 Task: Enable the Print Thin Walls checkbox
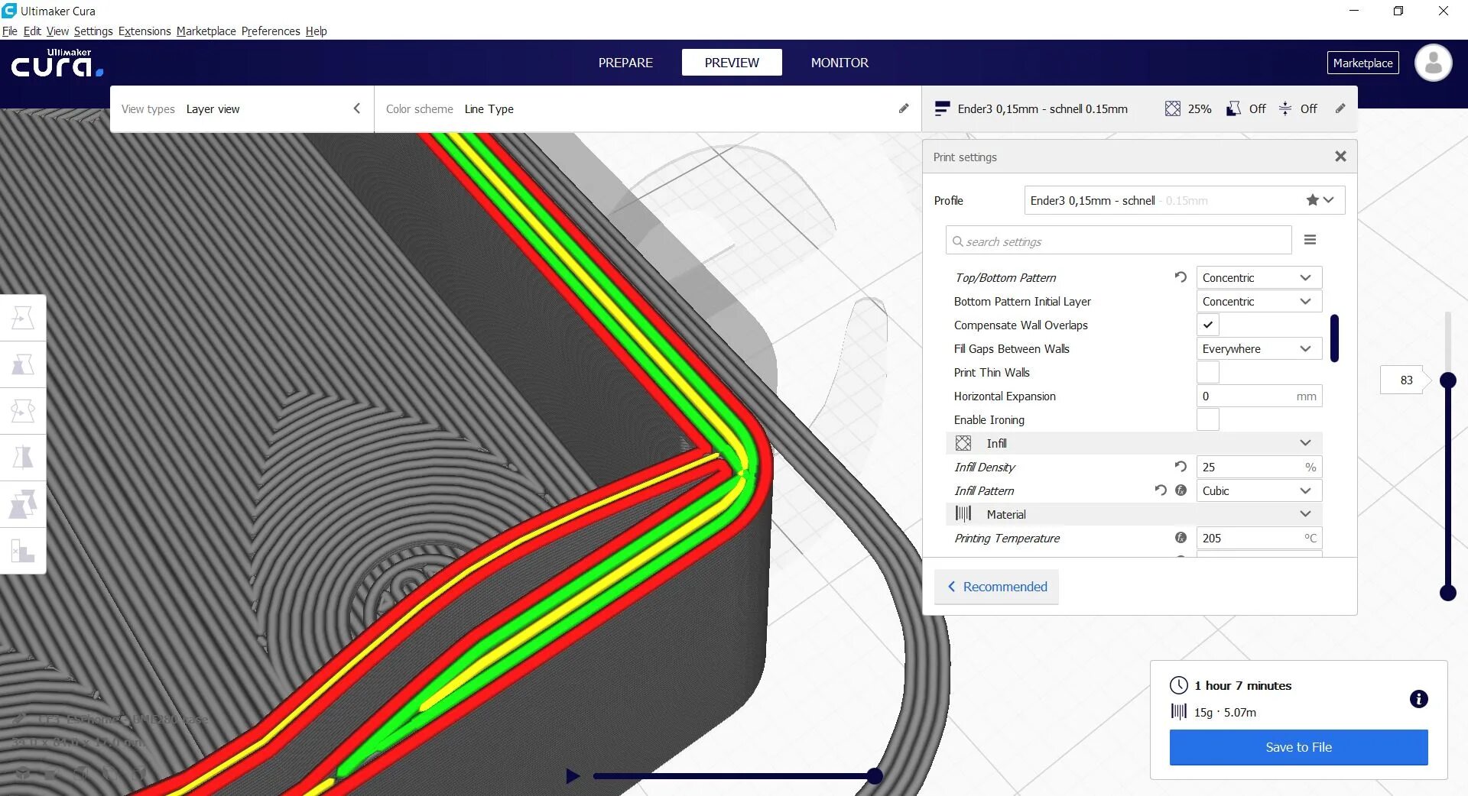click(x=1208, y=372)
